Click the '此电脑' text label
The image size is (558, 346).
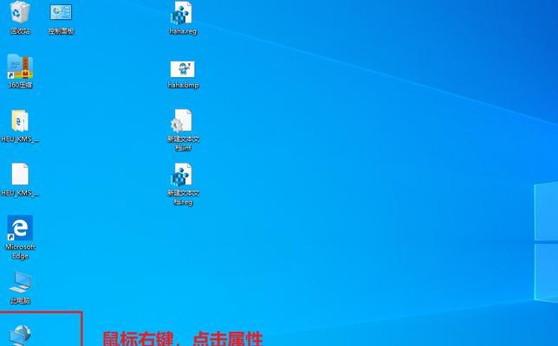tap(19, 300)
